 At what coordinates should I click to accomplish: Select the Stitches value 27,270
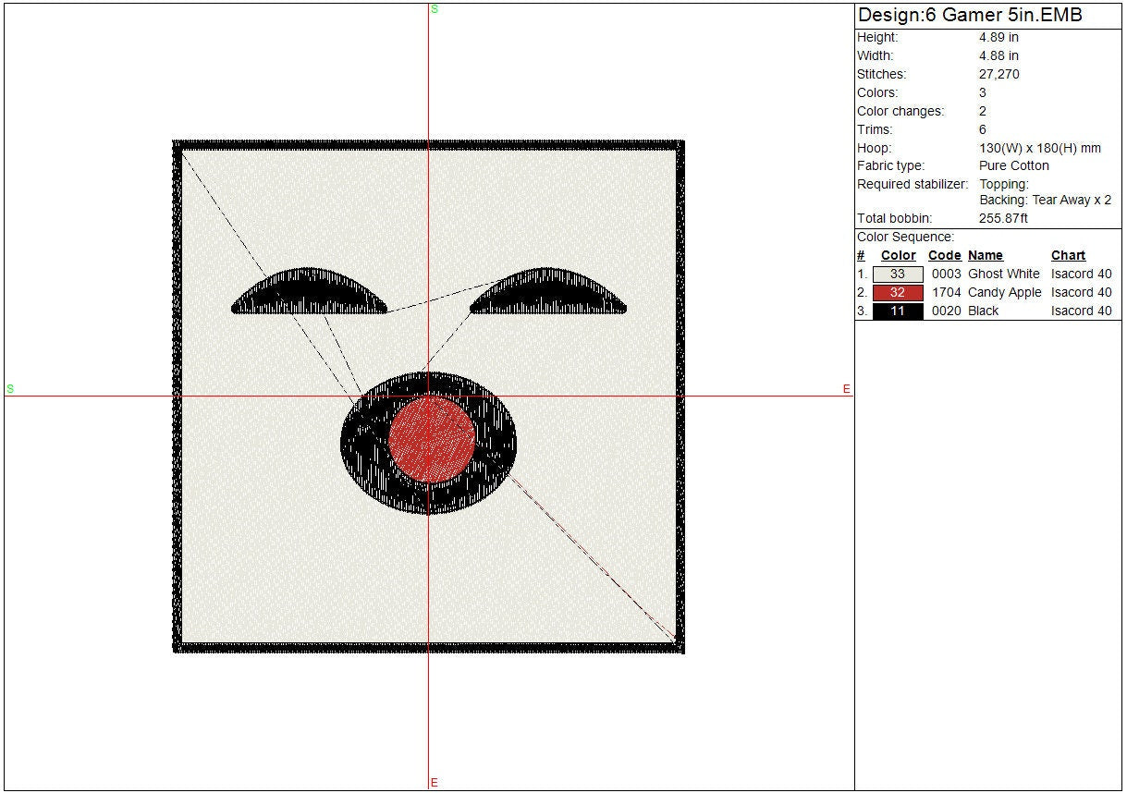pyautogui.click(x=998, y=75)
